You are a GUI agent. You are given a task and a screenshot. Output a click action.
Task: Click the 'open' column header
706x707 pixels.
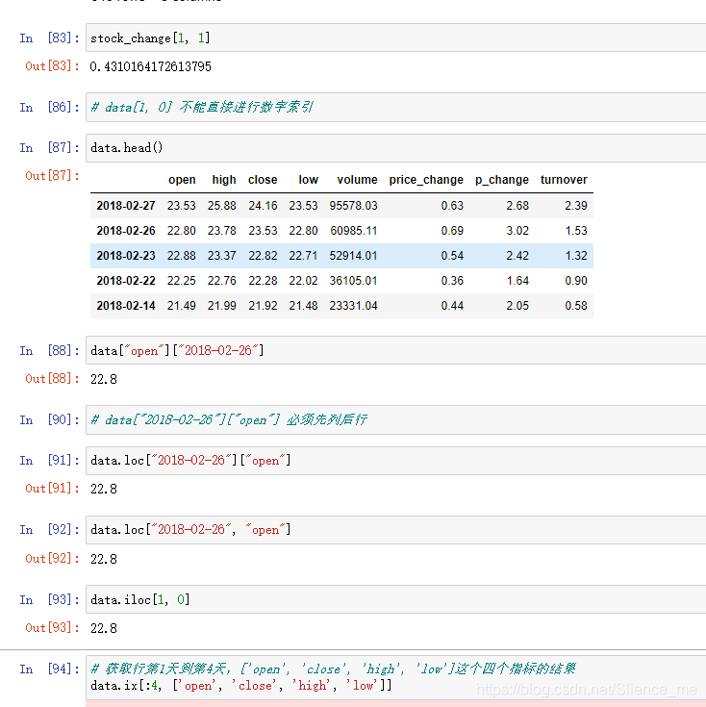182,180
